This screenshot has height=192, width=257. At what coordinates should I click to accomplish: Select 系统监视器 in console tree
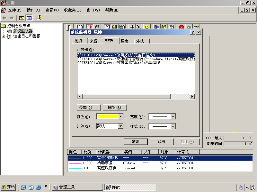(x=23, y=31)
